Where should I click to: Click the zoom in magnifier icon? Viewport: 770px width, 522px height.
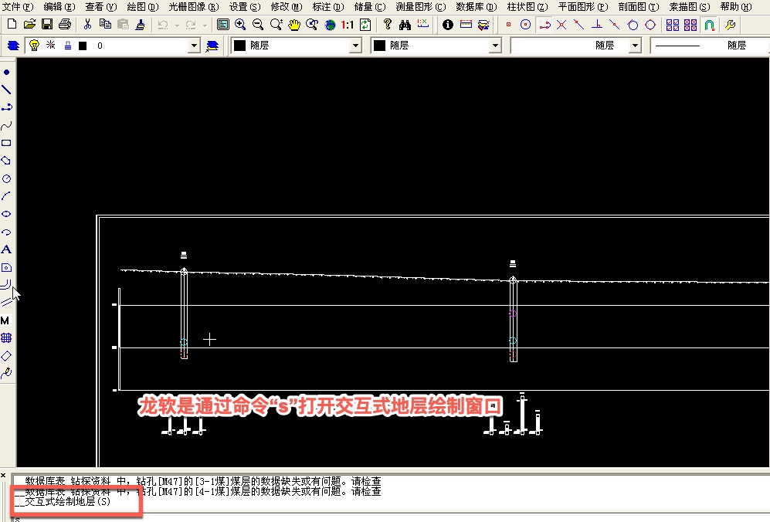240,25
